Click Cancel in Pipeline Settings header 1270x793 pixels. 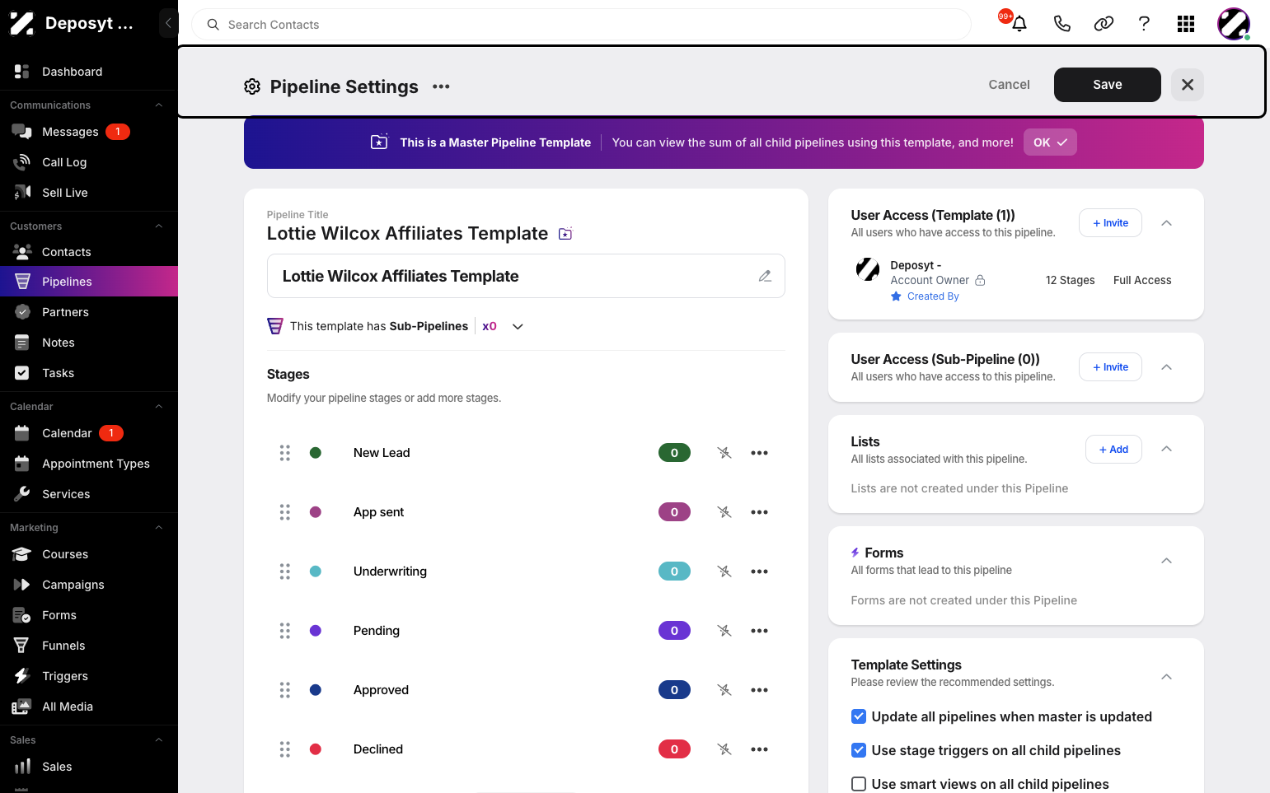click(x=1009, y=85)
